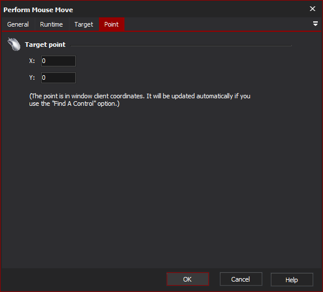
Task: Focus the X coordinate input field
Action: coord(58,61)
